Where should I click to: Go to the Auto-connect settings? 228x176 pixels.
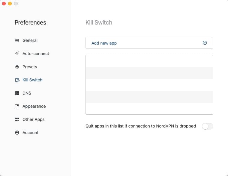(36, 54)
